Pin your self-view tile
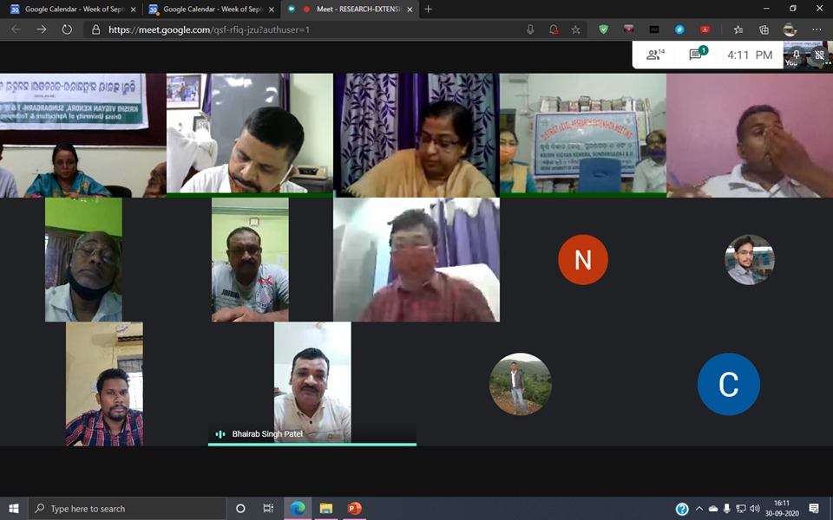 pos(797,54)
